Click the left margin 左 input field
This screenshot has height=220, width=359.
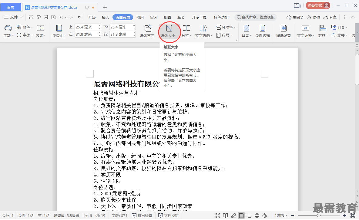point(86,34)
